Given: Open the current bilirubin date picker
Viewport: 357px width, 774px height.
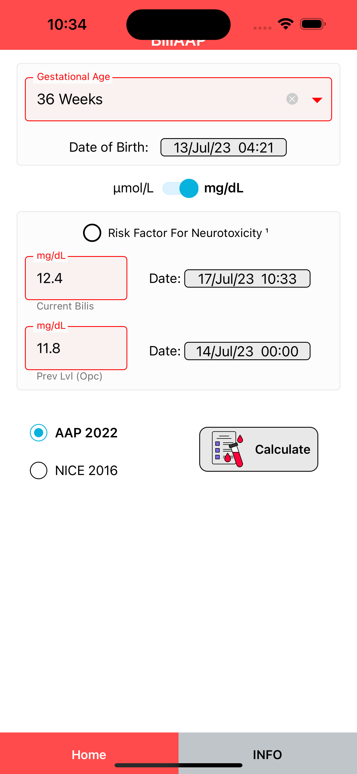Looking at the screenshot, I should click(247, 278).
